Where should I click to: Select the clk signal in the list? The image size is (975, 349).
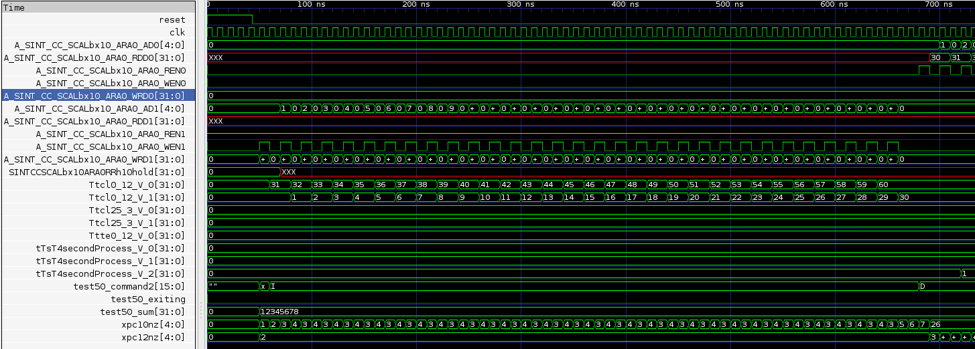point(177,32)
